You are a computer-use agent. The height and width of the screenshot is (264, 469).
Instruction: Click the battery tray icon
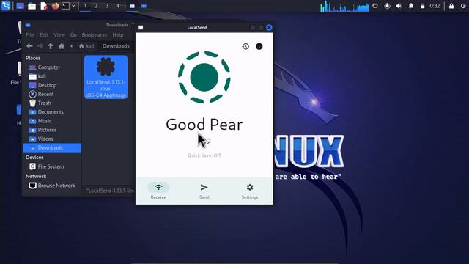click(x=422, y=6)
